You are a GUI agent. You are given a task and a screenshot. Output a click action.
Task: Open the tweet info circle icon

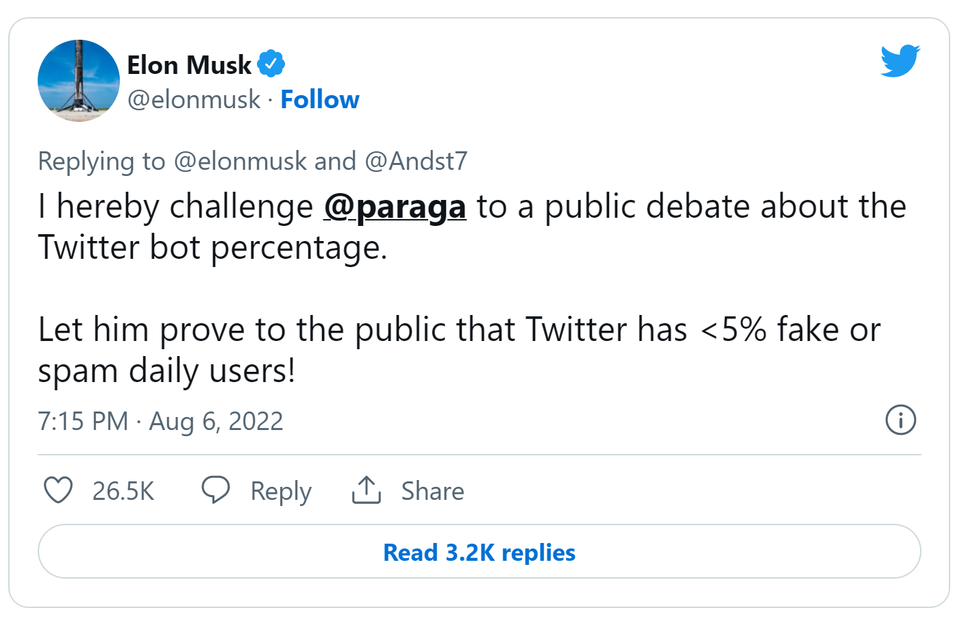tap(900, 420)
